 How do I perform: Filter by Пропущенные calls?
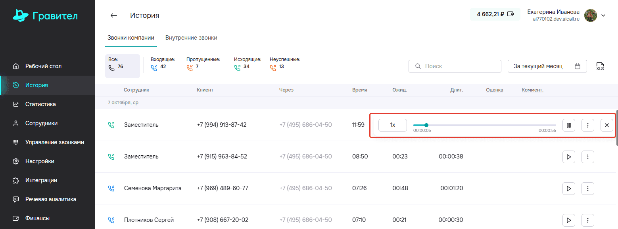(x=203, y=63)
